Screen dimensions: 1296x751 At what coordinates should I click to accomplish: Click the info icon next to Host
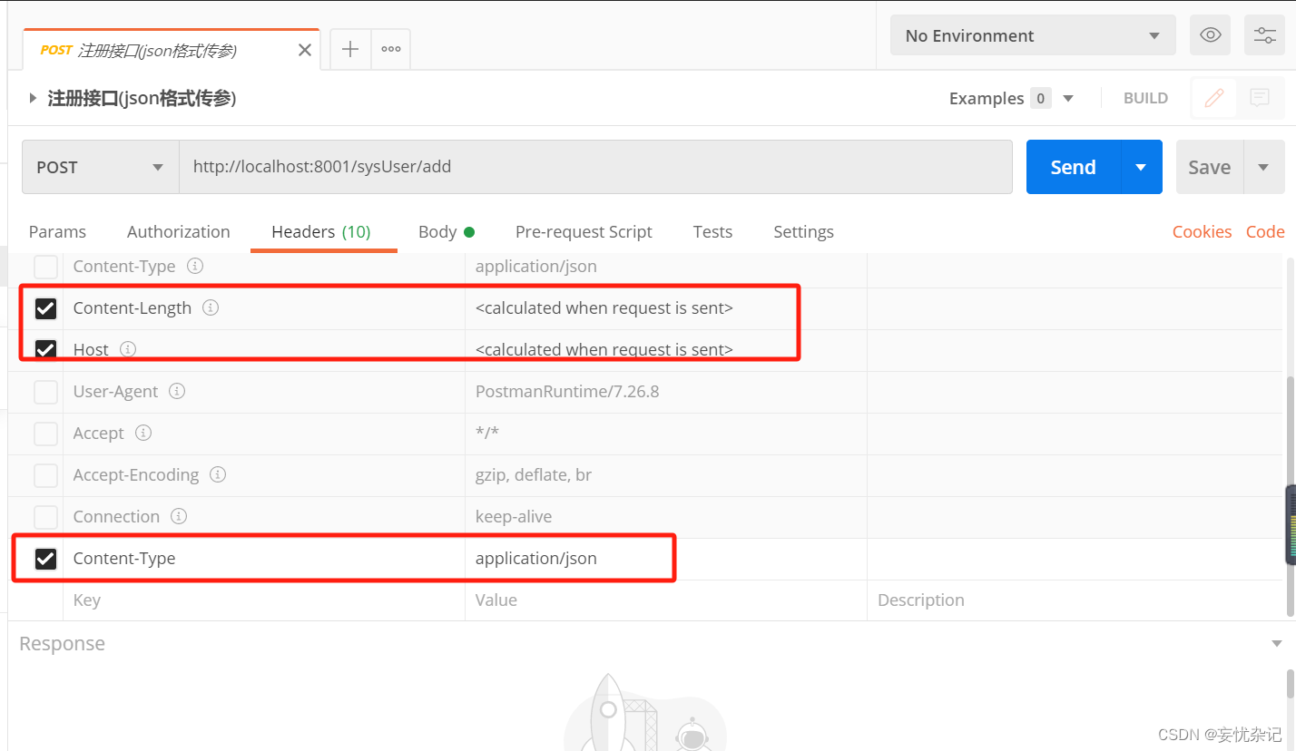pyautogui.click(x=128, y=349)
